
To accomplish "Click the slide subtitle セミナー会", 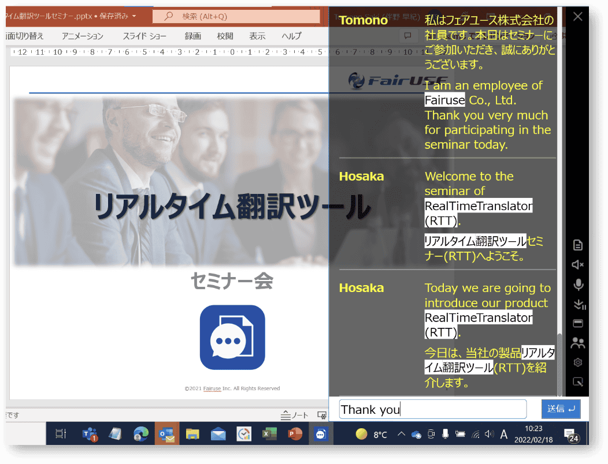I will [232, 281].
